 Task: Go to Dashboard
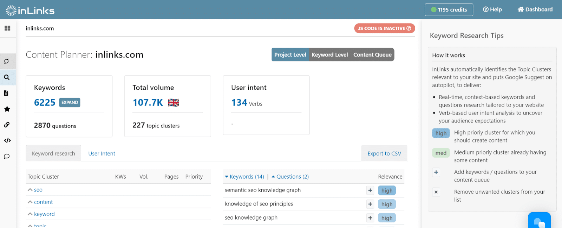(x=535, y=9)
